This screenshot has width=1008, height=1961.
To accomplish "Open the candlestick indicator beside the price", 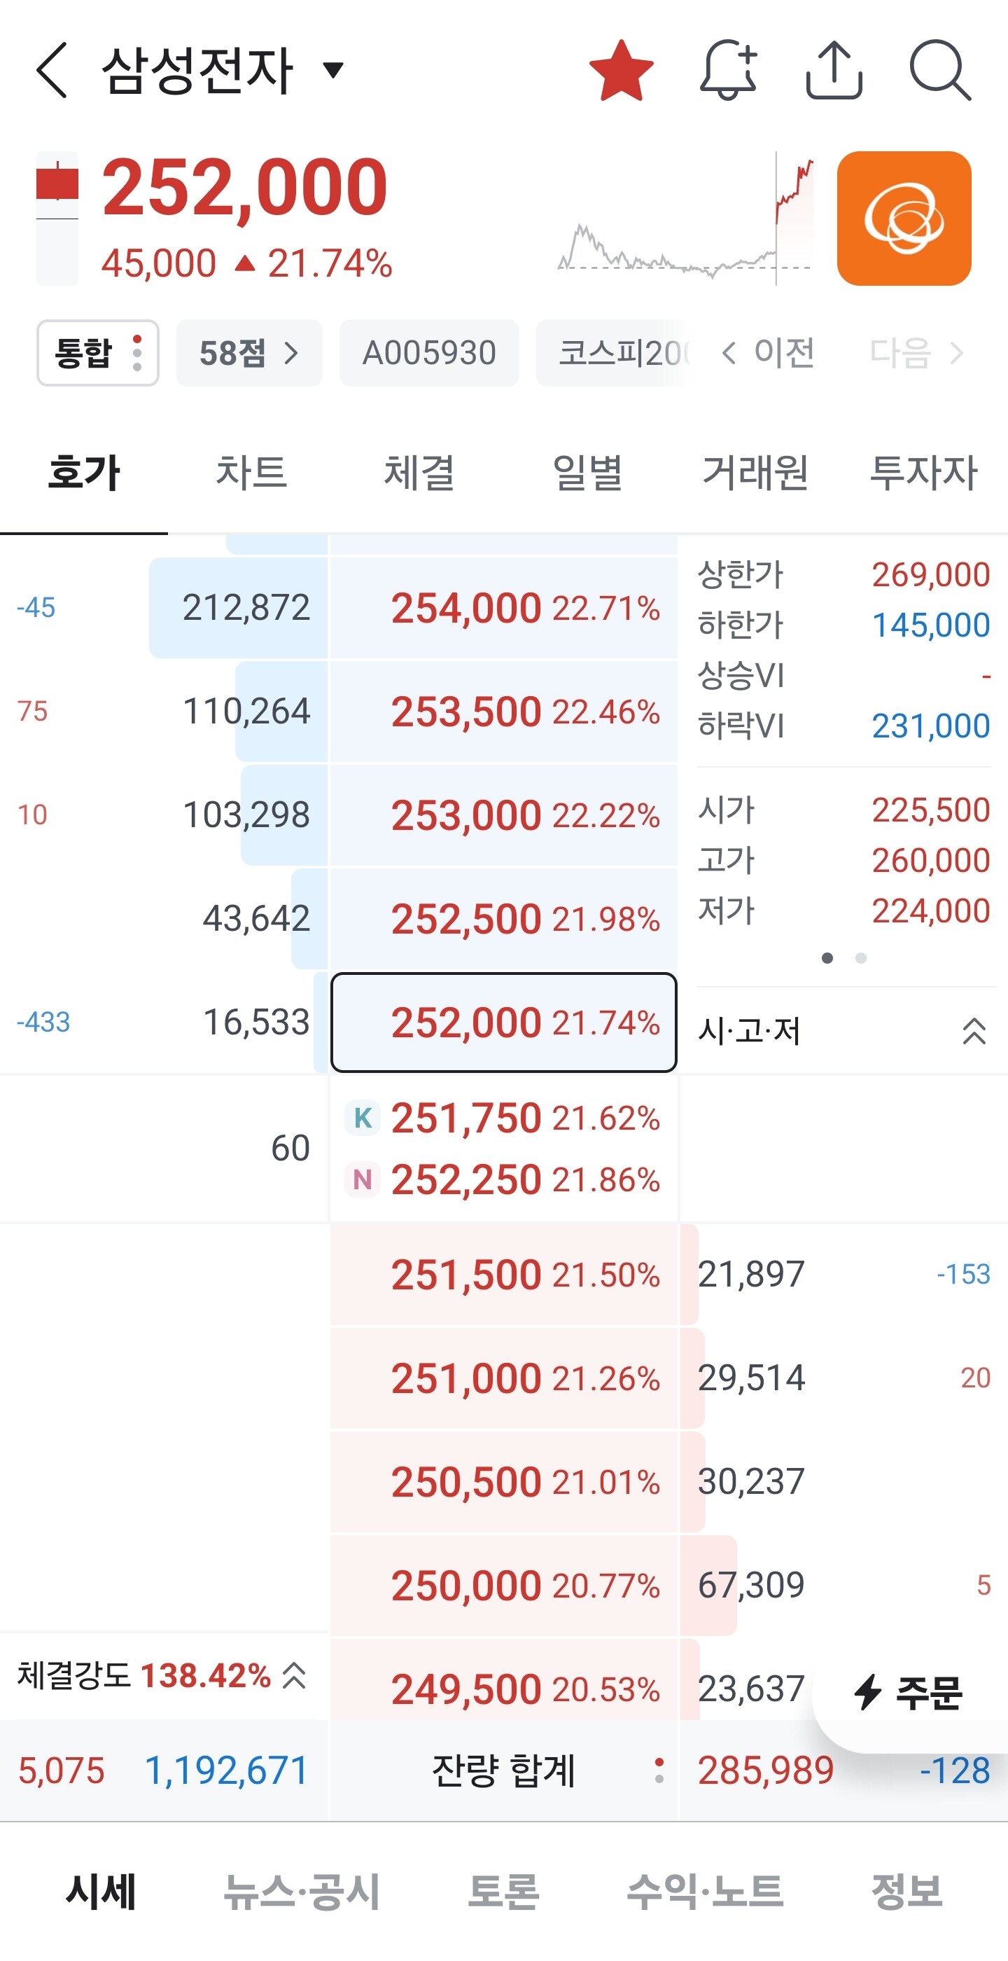I will [x=57, y=219].
